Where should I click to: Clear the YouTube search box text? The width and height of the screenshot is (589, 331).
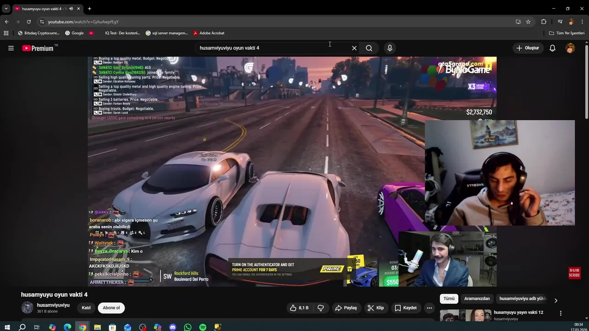click(x=354, y=48)
